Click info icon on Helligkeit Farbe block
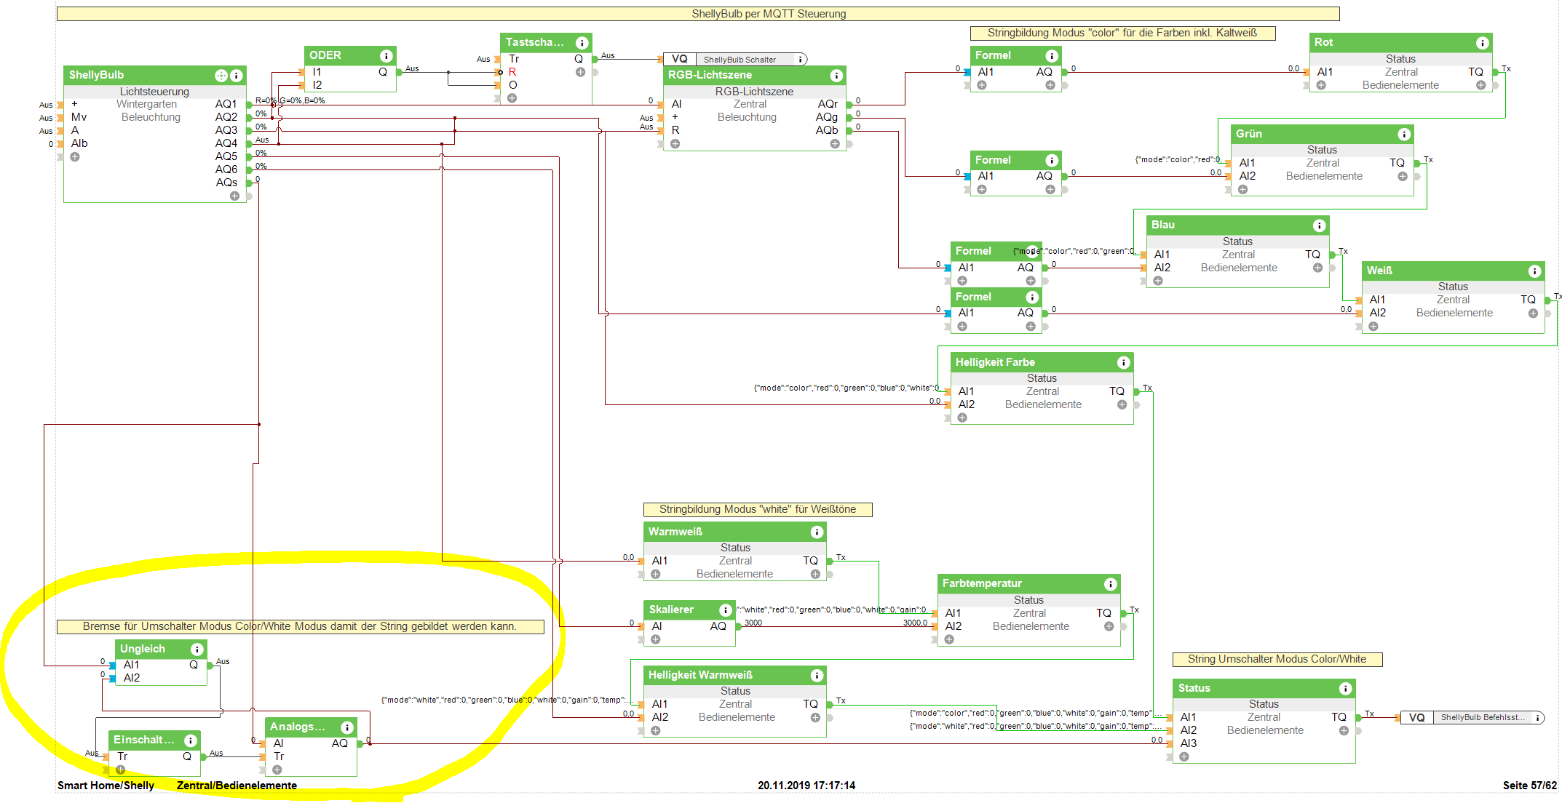The height and width of the screenshot is (803, 1562). point(1124,363)
